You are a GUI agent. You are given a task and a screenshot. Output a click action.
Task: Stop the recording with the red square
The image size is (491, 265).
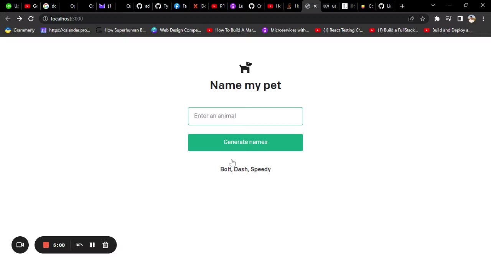pyautogui.click(x=46, y=245)
